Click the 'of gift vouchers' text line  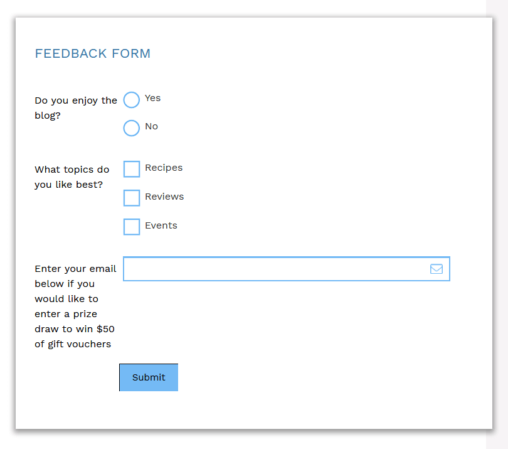click(73, 344)
